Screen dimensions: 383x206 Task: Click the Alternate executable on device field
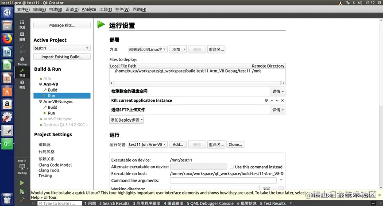point(198,167)
